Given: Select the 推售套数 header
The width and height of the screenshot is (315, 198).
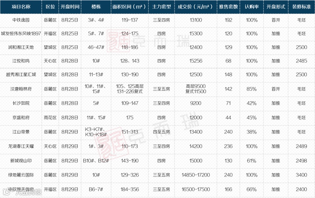Looking at the screenshot, I should 228,7.
